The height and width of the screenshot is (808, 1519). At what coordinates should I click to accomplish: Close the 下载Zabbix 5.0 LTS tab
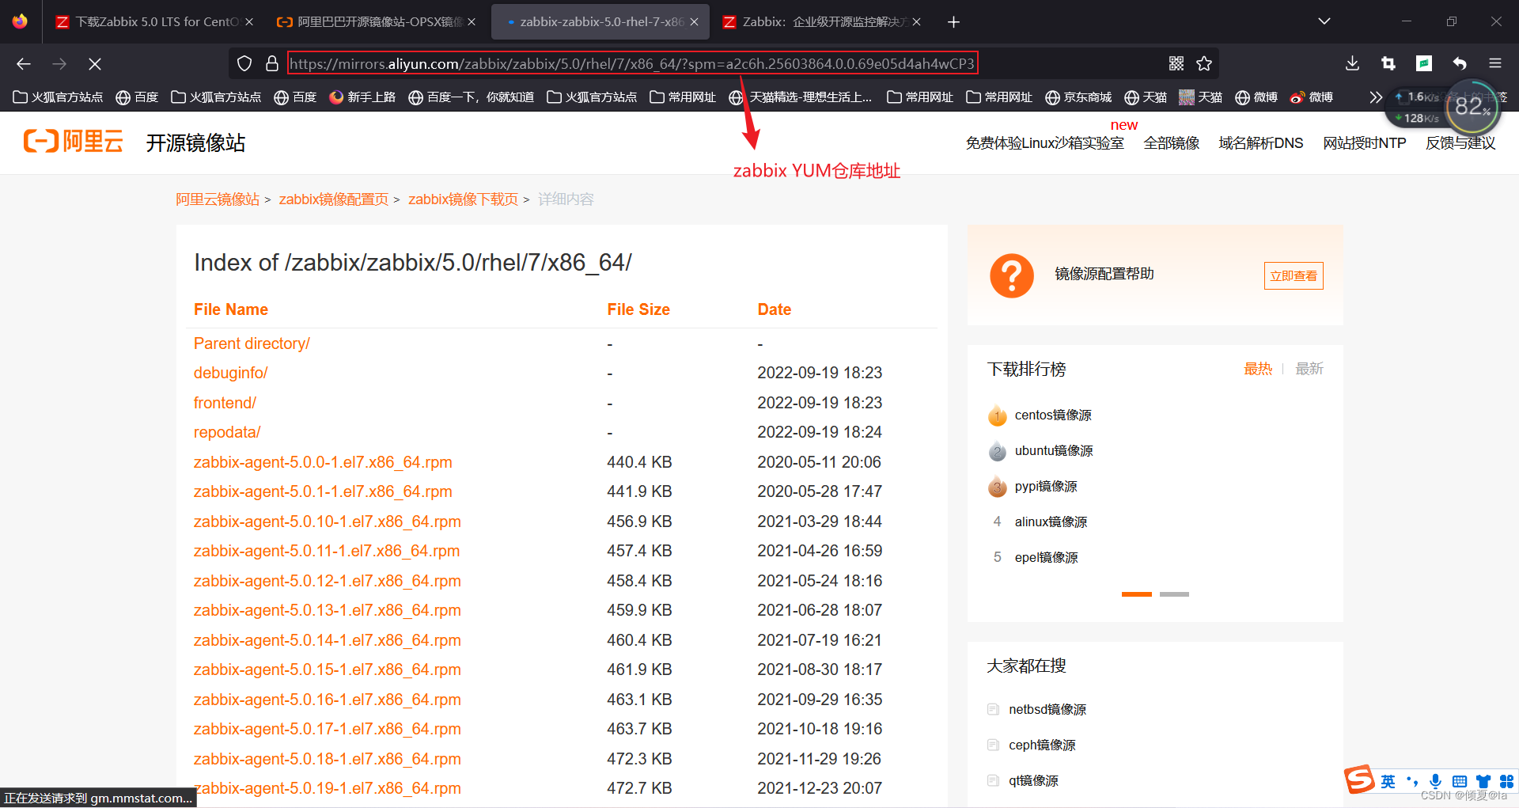pyautogui.click(x=249, y=22)
